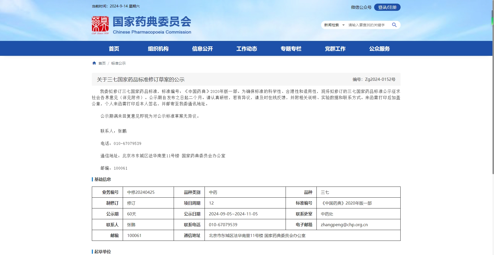Go to the 首页 navigation tab
Screen dimensions: 494x255
point(114,49)
